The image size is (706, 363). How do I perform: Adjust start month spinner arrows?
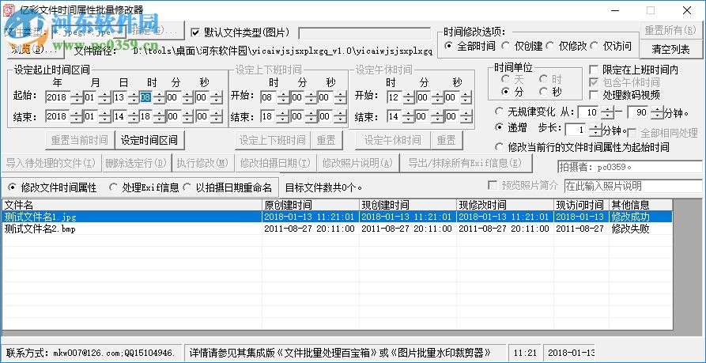point(104,97)
